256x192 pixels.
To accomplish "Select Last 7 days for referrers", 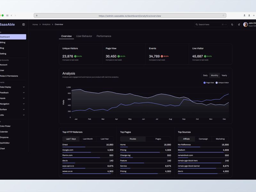I will tap(71, 139).
